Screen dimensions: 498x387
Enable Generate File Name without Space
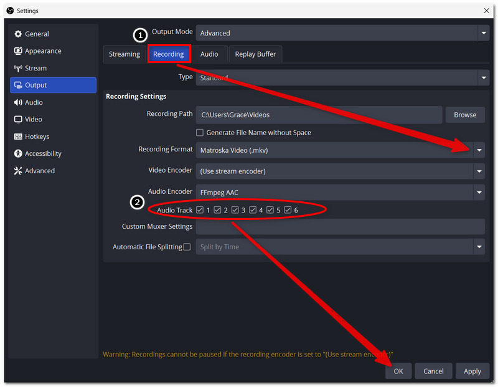(200, 133)
